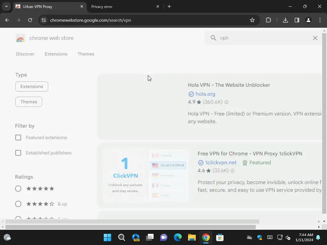Close the Urban VPN Proxy tab

[x=82, y=6]
